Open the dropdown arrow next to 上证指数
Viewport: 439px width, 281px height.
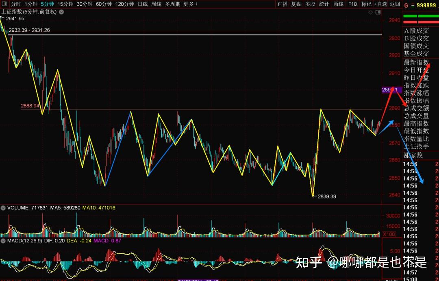pyautogui.click(x=61, y=12)
